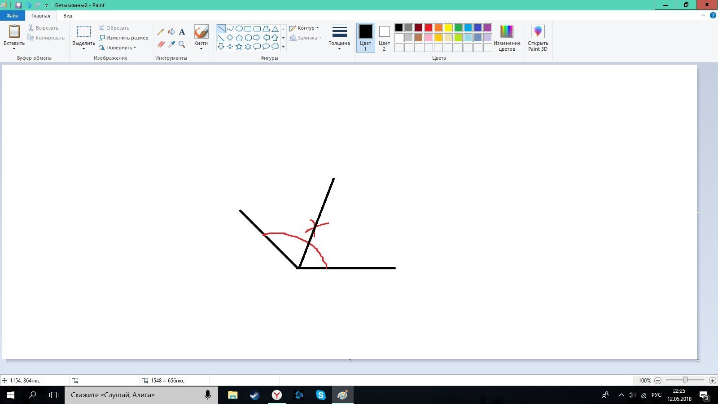The height and width of the screenshot is (404, 718).
Task: Open the Файл menu
Action: tap(13, 16)
